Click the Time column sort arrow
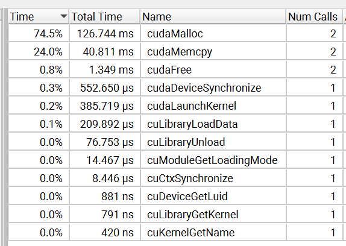 click(x=64, y=16)
